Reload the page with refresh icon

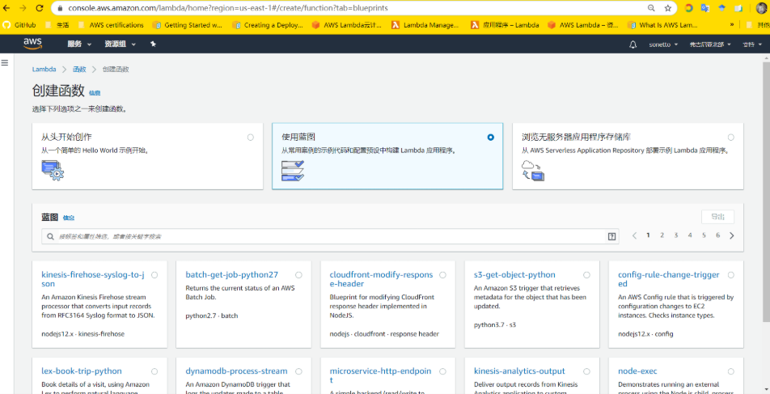[40, 8]
